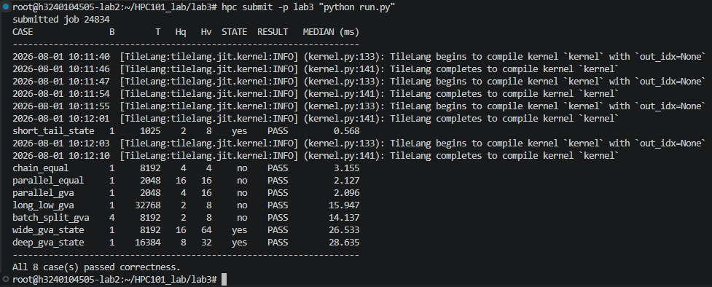Image resolution: width=712 pixels, height=287 pixels.
Task: Click the hollow status circle on last prompt
Action: 6,278
